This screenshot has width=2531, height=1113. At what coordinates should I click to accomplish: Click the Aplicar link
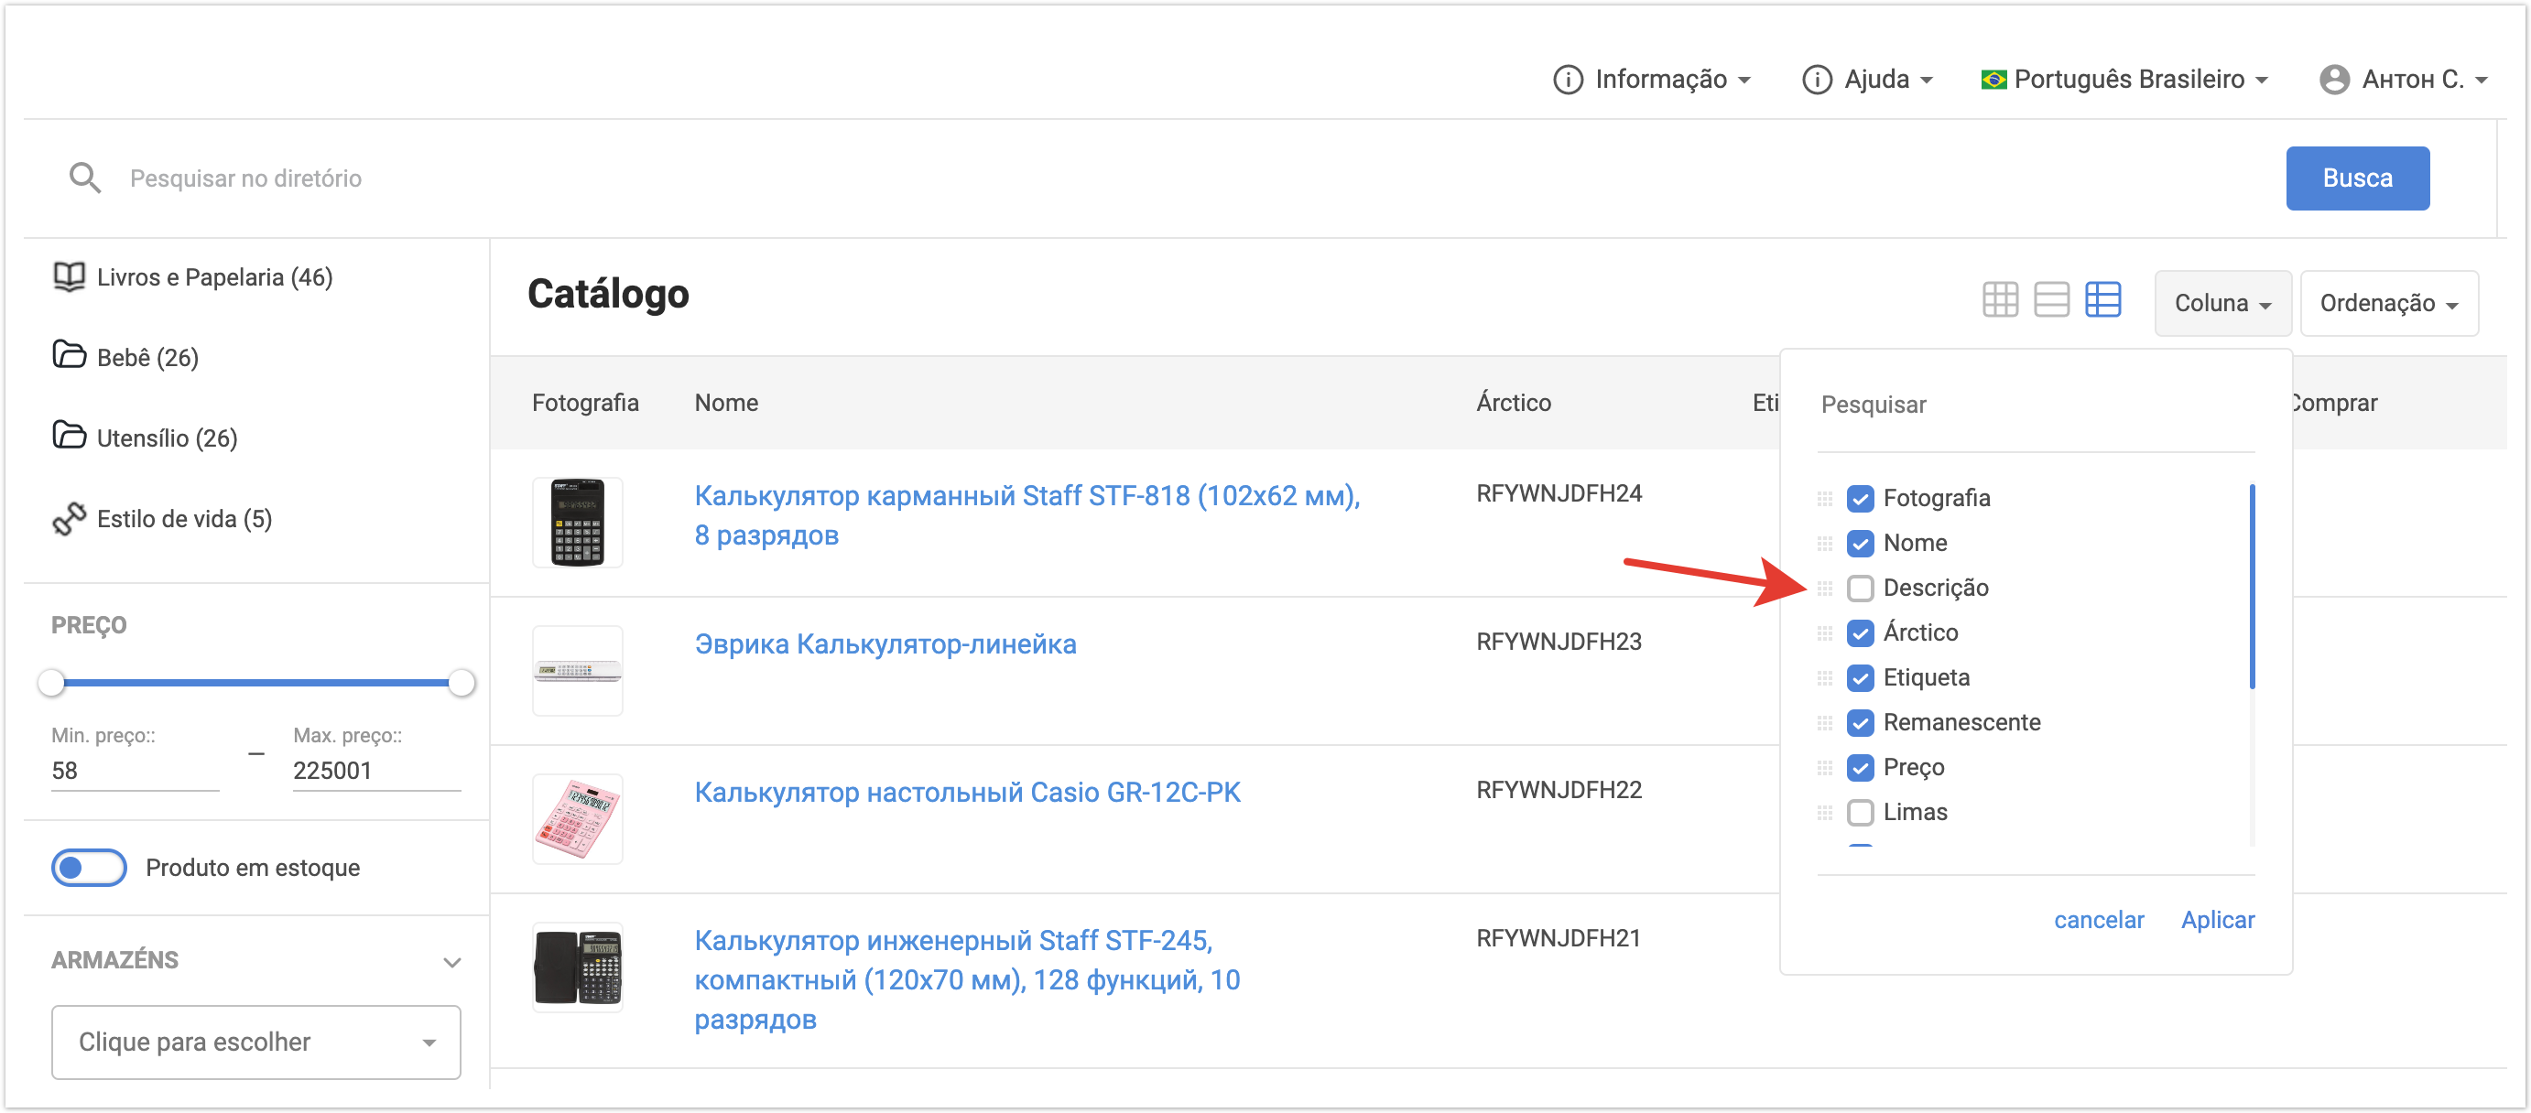tap(2217, 920)
